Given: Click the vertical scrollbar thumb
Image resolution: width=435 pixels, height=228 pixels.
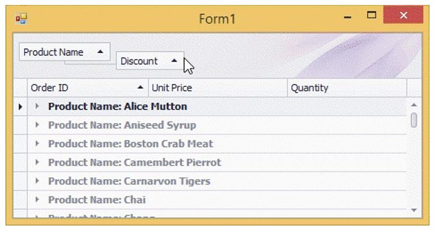Looking at the screenshot, I should click(x=414, y=120).
